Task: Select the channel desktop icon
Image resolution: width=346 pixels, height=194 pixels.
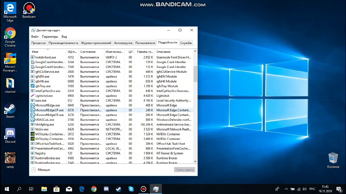Action: coord(10,85)
